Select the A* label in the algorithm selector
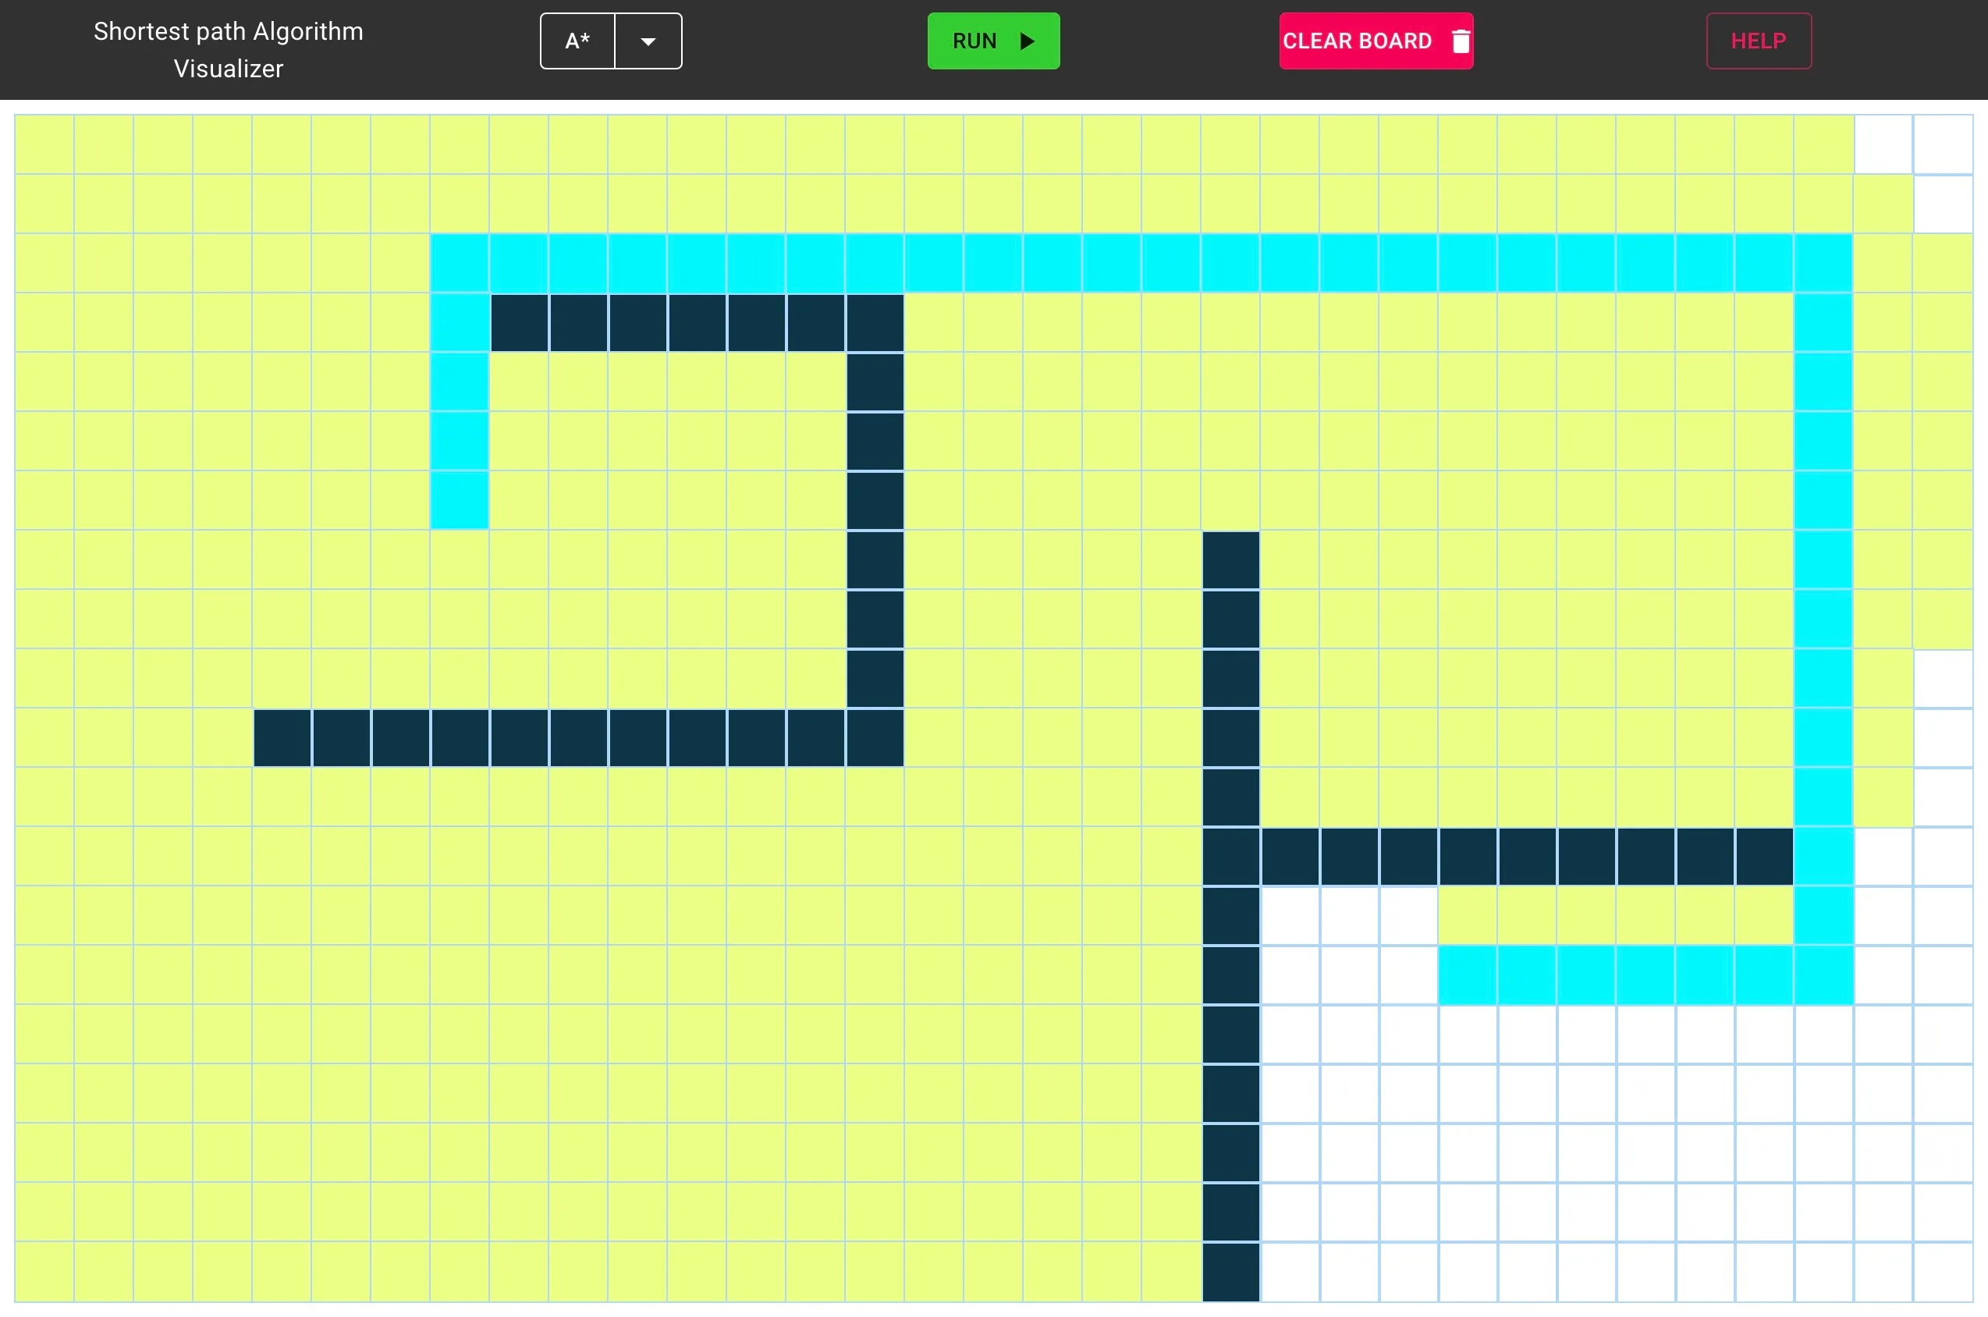Viewport: 1988px width, 1317px height. coord(577,41)
